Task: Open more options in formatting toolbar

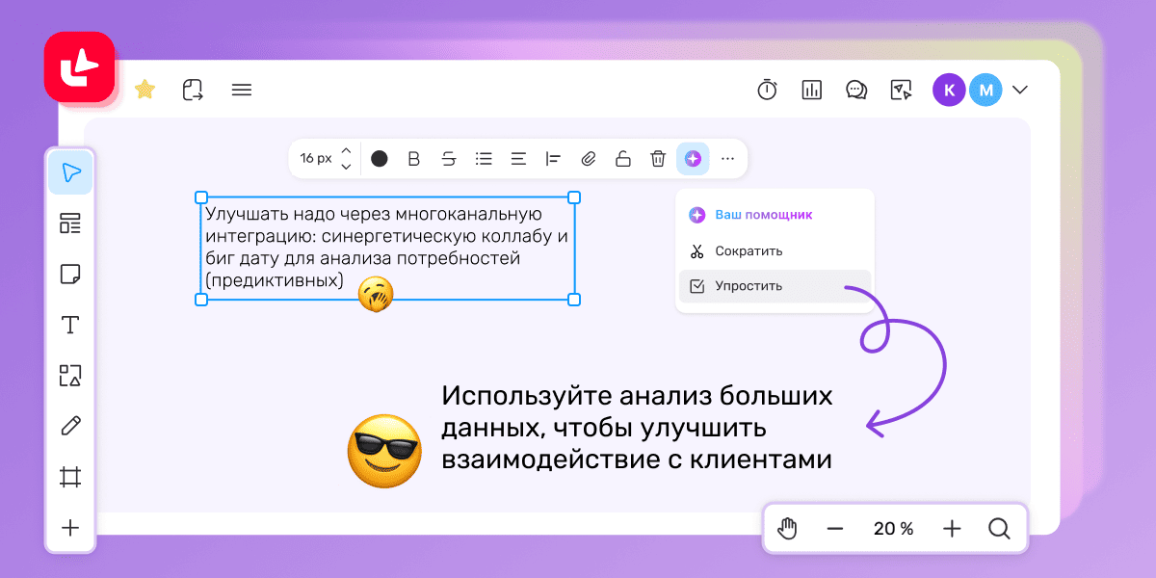Action: [x=727, y=159]
